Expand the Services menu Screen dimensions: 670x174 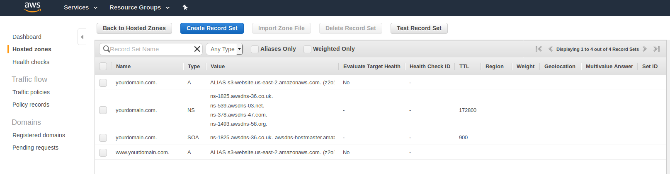pos(80,7)
